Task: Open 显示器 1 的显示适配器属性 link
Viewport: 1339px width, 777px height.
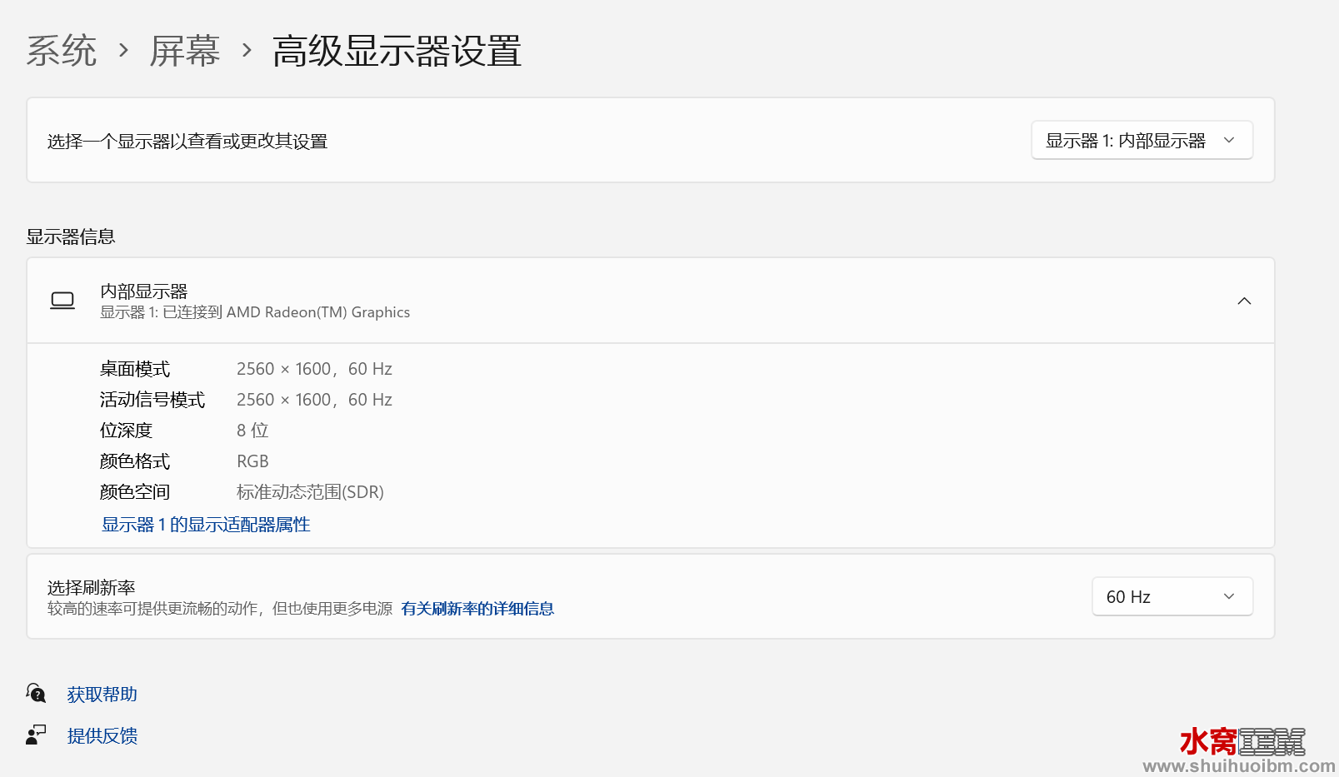Action: click(x=206, y=525)
